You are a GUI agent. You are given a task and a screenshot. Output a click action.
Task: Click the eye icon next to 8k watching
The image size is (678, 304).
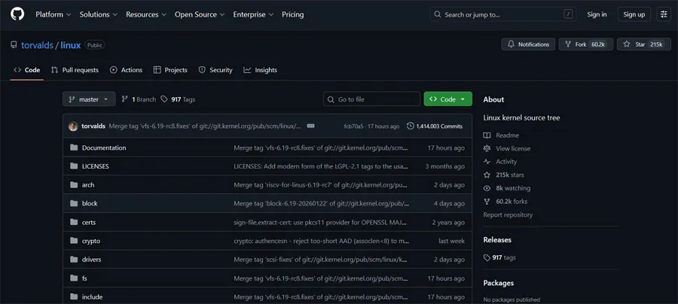coord(487,188)
